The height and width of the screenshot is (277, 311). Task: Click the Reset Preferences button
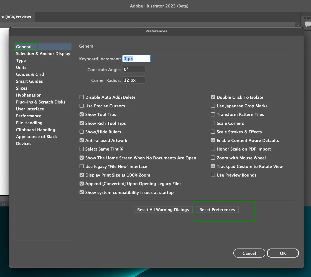click(217, 209)
